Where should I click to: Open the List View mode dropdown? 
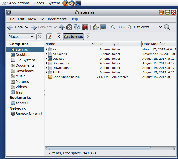tap(148, 27)
